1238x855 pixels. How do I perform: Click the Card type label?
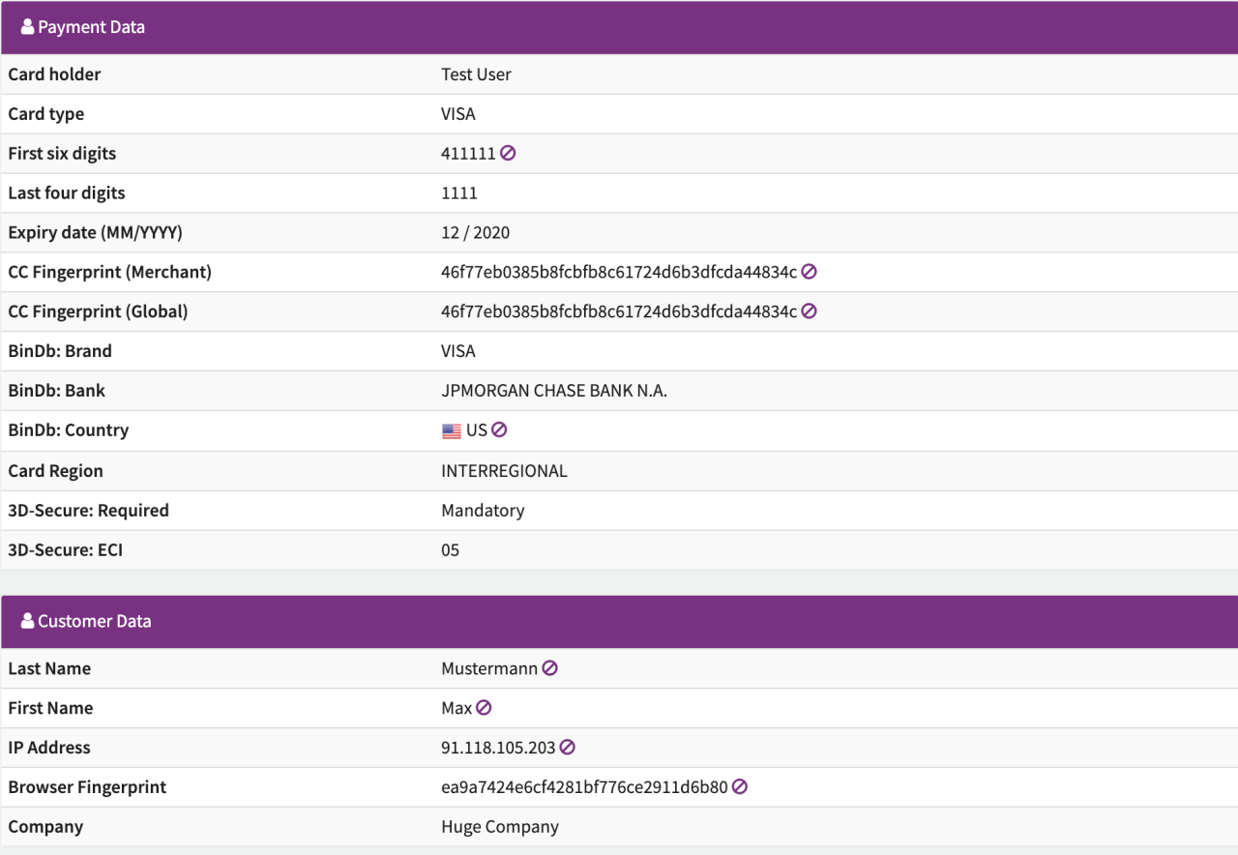[46, 114]
